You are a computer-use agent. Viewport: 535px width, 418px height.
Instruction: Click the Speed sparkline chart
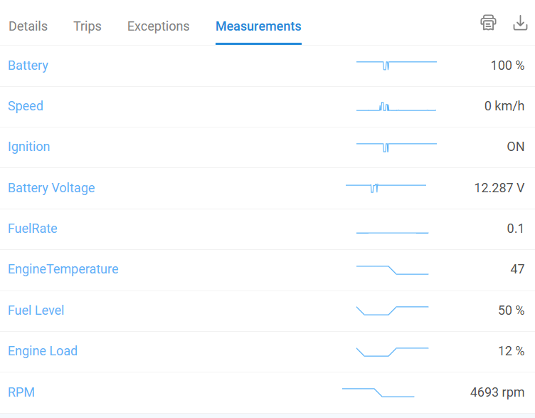click(x=396, y=107)
